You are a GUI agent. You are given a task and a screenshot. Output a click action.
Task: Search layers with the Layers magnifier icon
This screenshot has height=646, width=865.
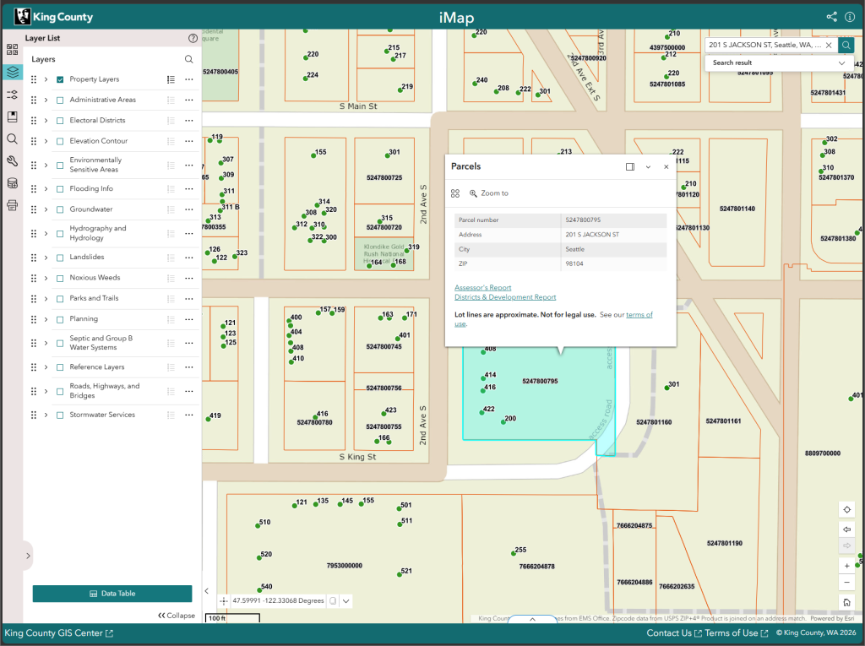coord(188,59)
